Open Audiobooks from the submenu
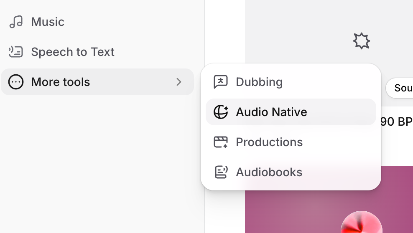The height and width of the screenshot is (233, 413). pyautogui.click(x=291, y=172)
